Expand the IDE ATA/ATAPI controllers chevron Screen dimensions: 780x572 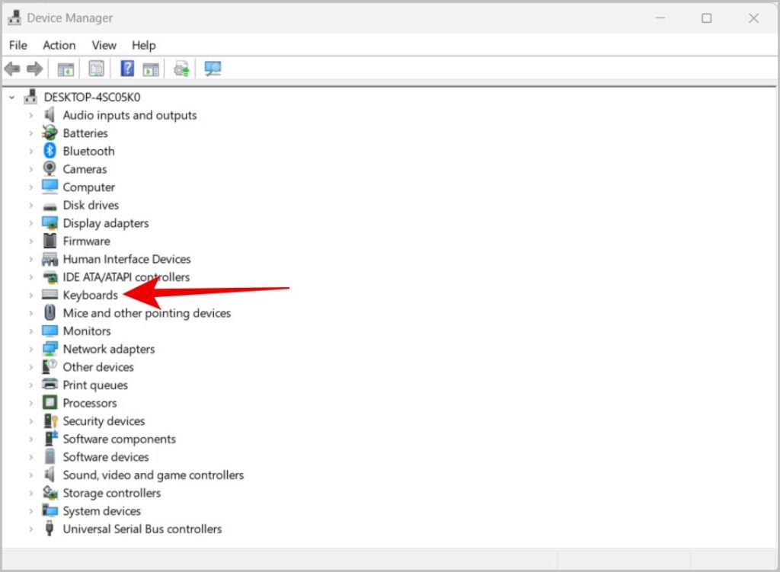point(30,277)
